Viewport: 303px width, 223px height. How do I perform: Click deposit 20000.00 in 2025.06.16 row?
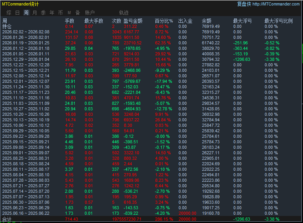188,213
